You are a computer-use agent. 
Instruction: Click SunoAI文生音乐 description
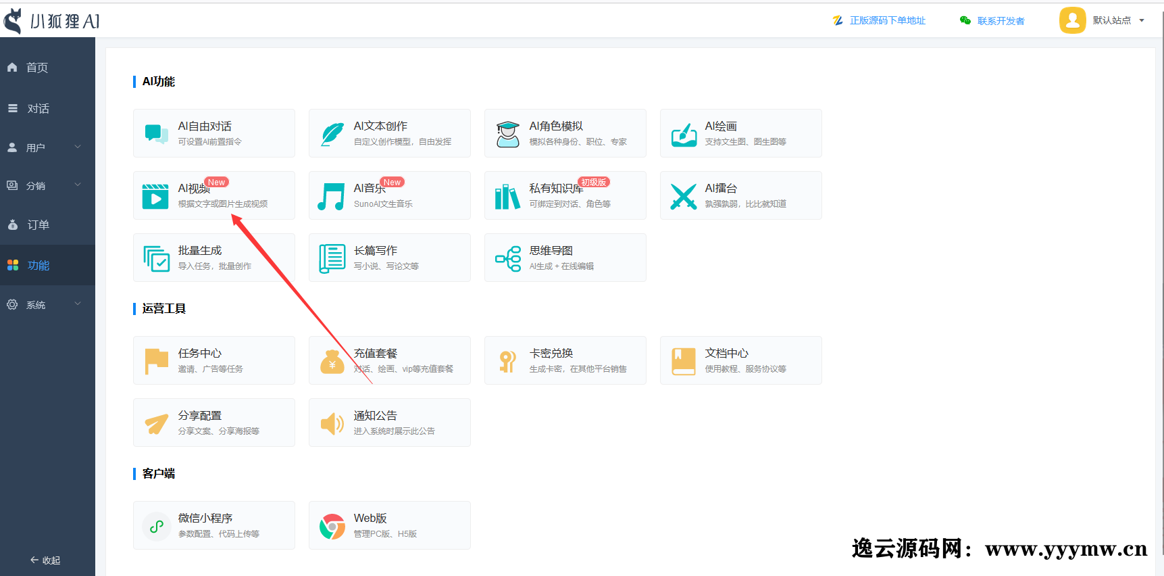click(383, 204)
